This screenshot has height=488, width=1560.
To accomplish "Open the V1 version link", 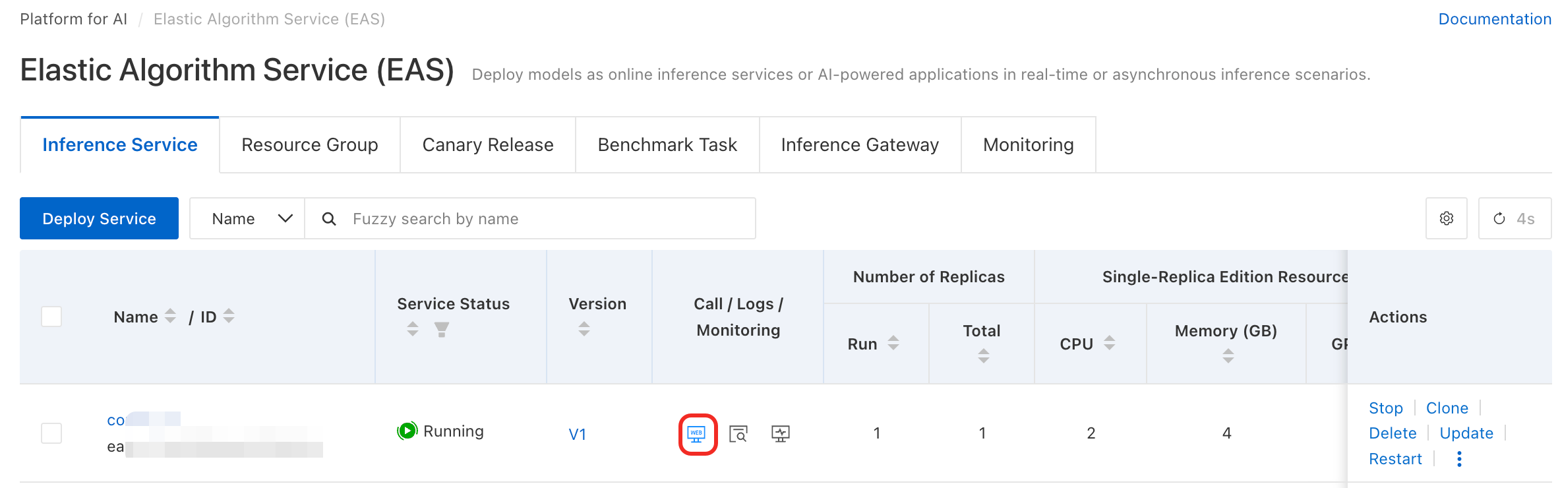I will pos(577,435).
